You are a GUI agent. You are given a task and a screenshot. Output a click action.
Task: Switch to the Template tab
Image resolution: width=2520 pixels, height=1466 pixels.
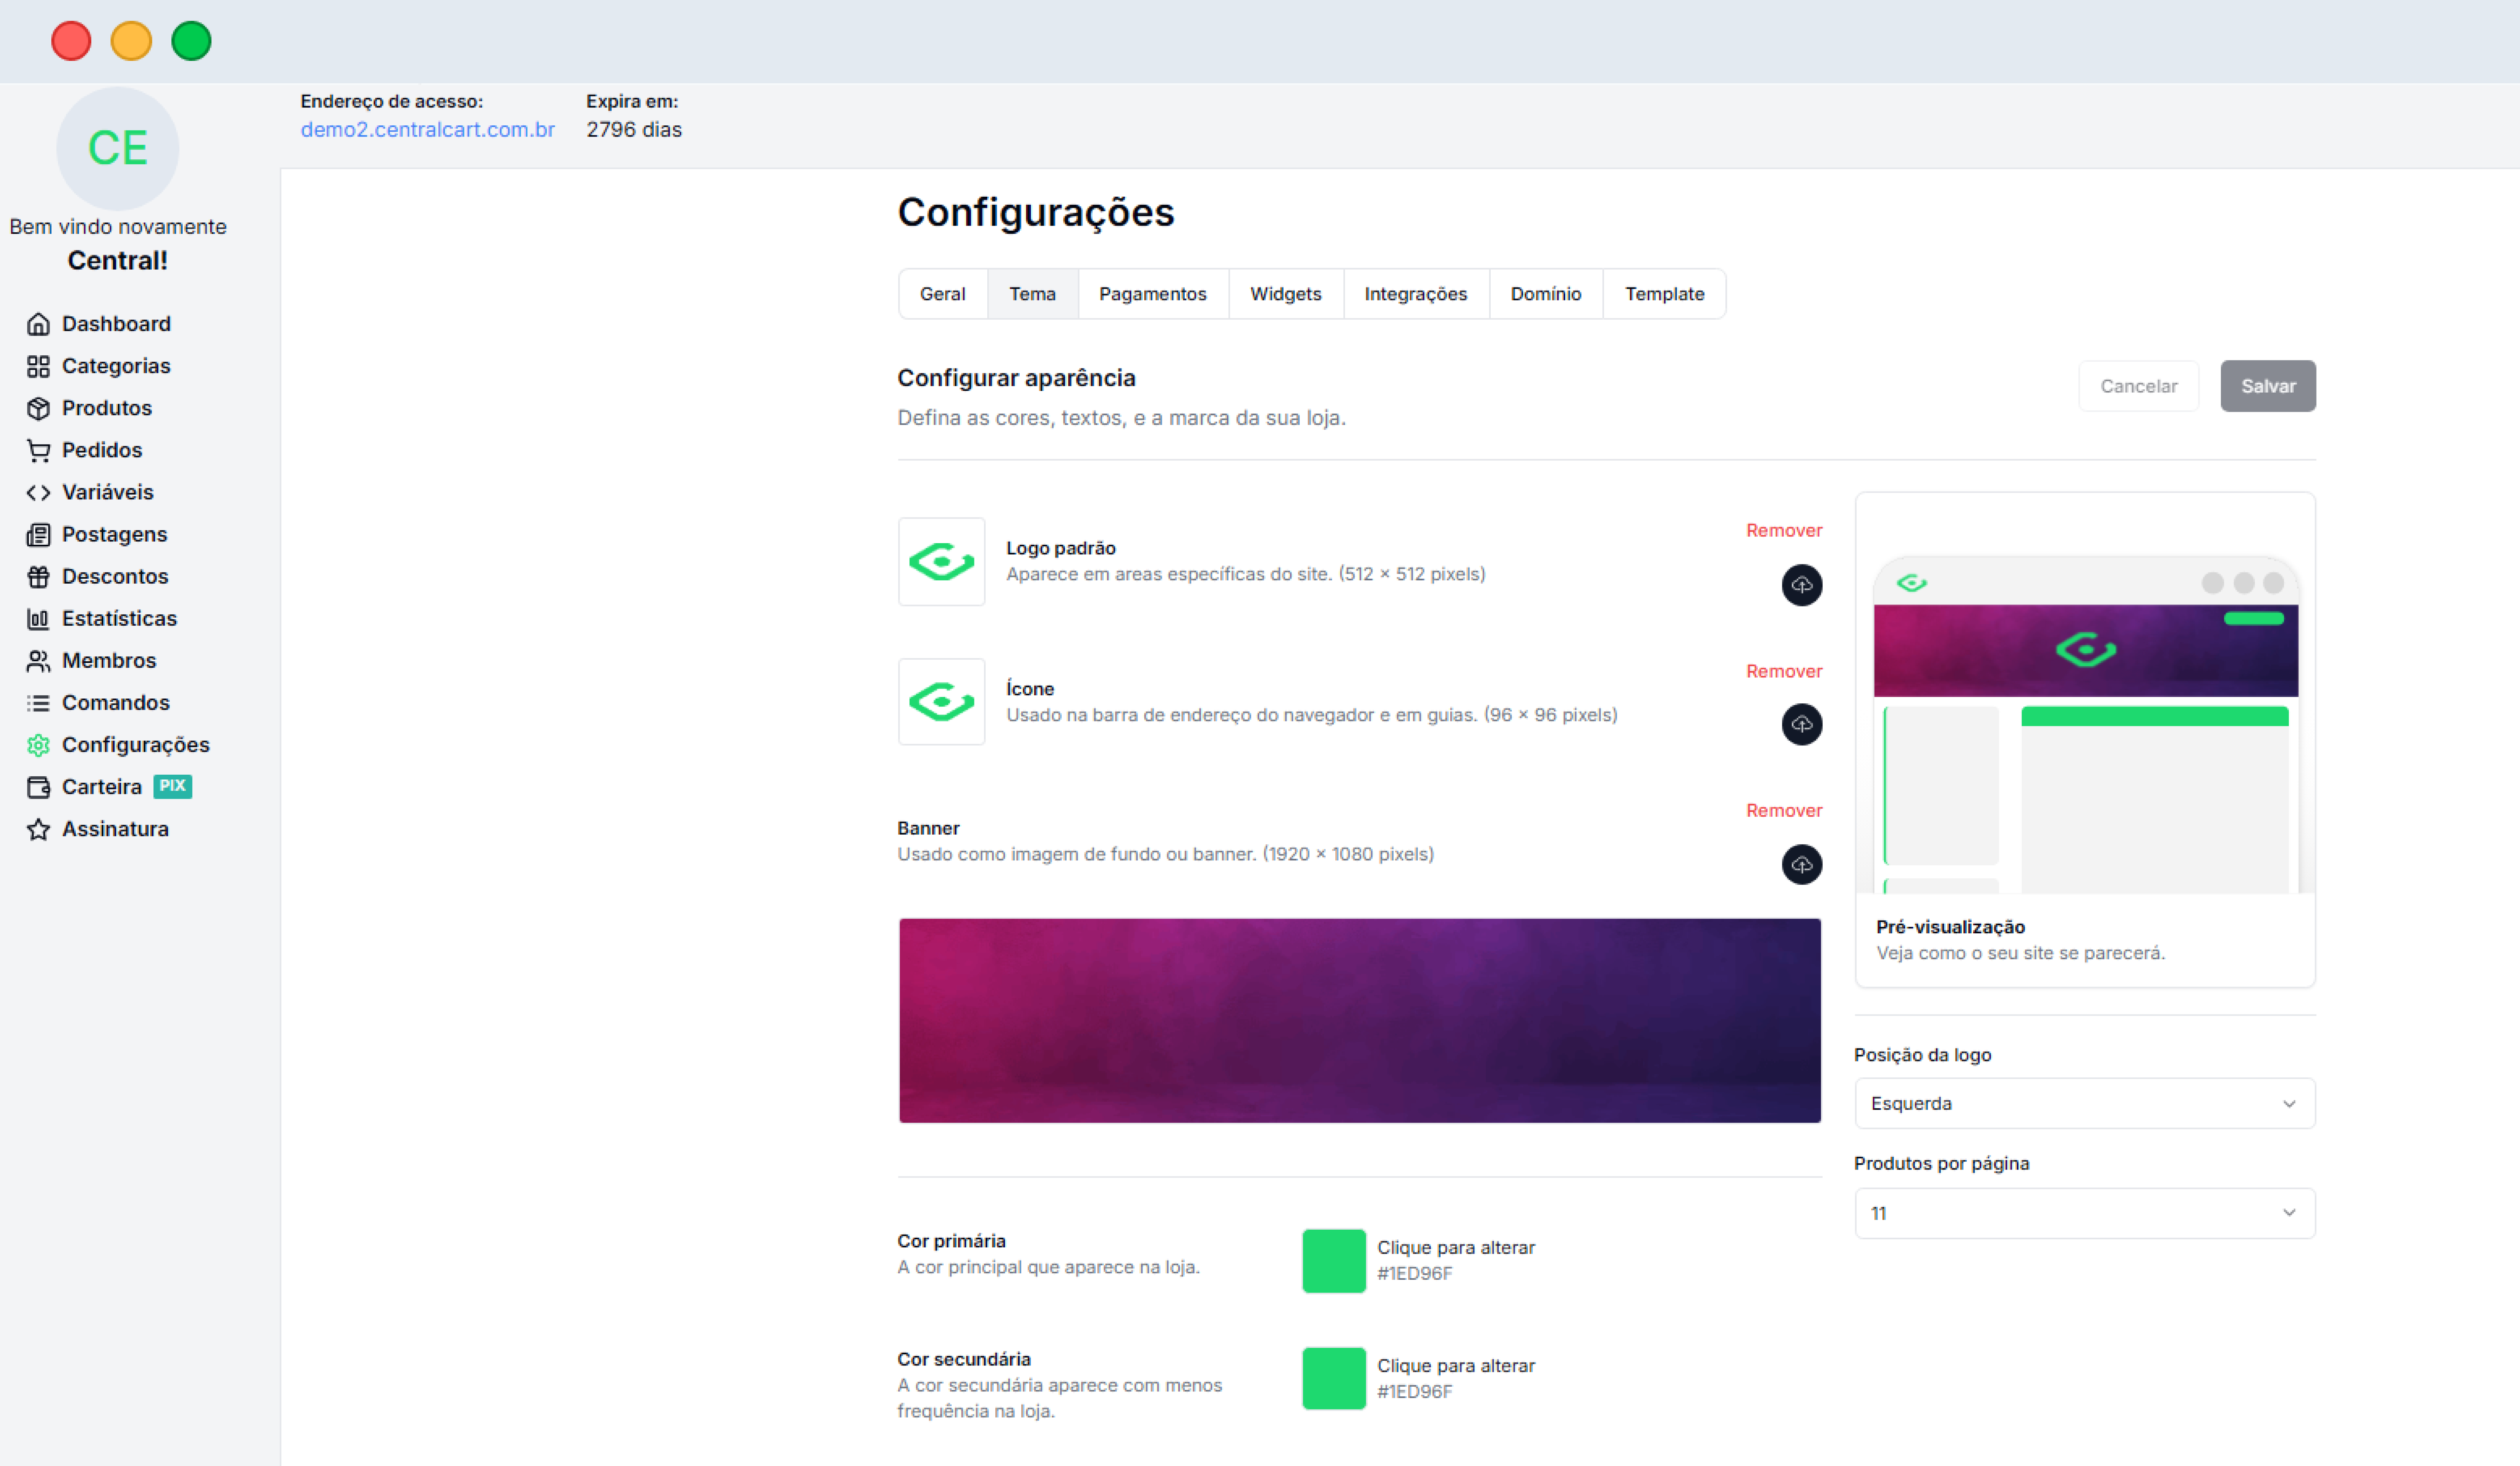click(1664, 294)
